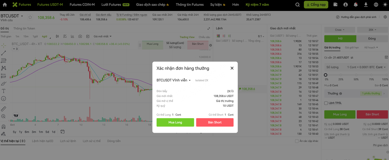Click the download app icon
This screenshot has width=389, height=160.
tap(366, 5)
